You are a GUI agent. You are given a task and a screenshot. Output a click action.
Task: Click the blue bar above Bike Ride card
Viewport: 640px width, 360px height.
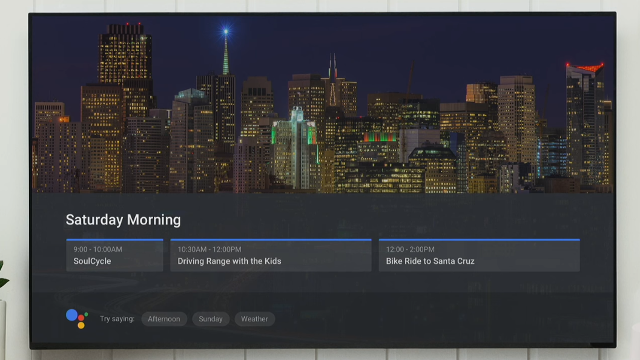coord(478,240)
